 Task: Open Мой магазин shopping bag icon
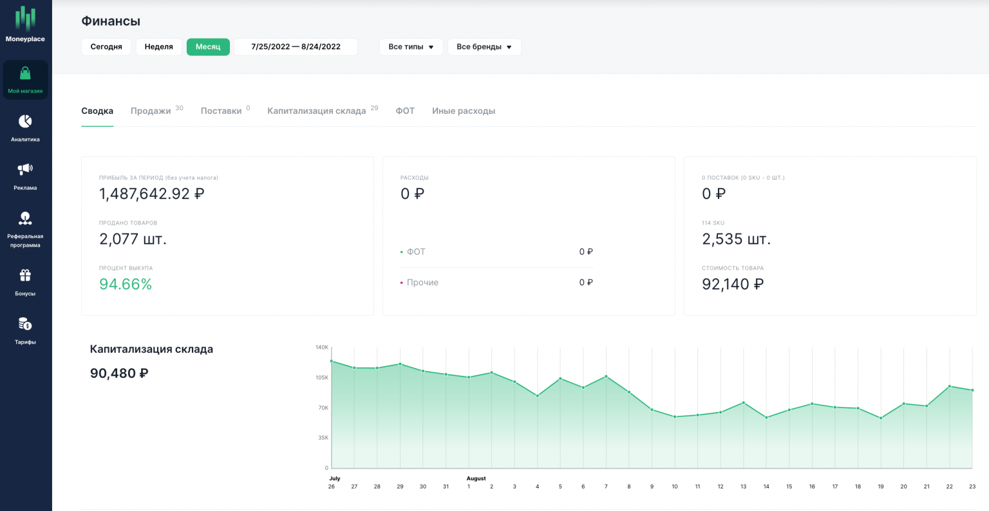25,73
